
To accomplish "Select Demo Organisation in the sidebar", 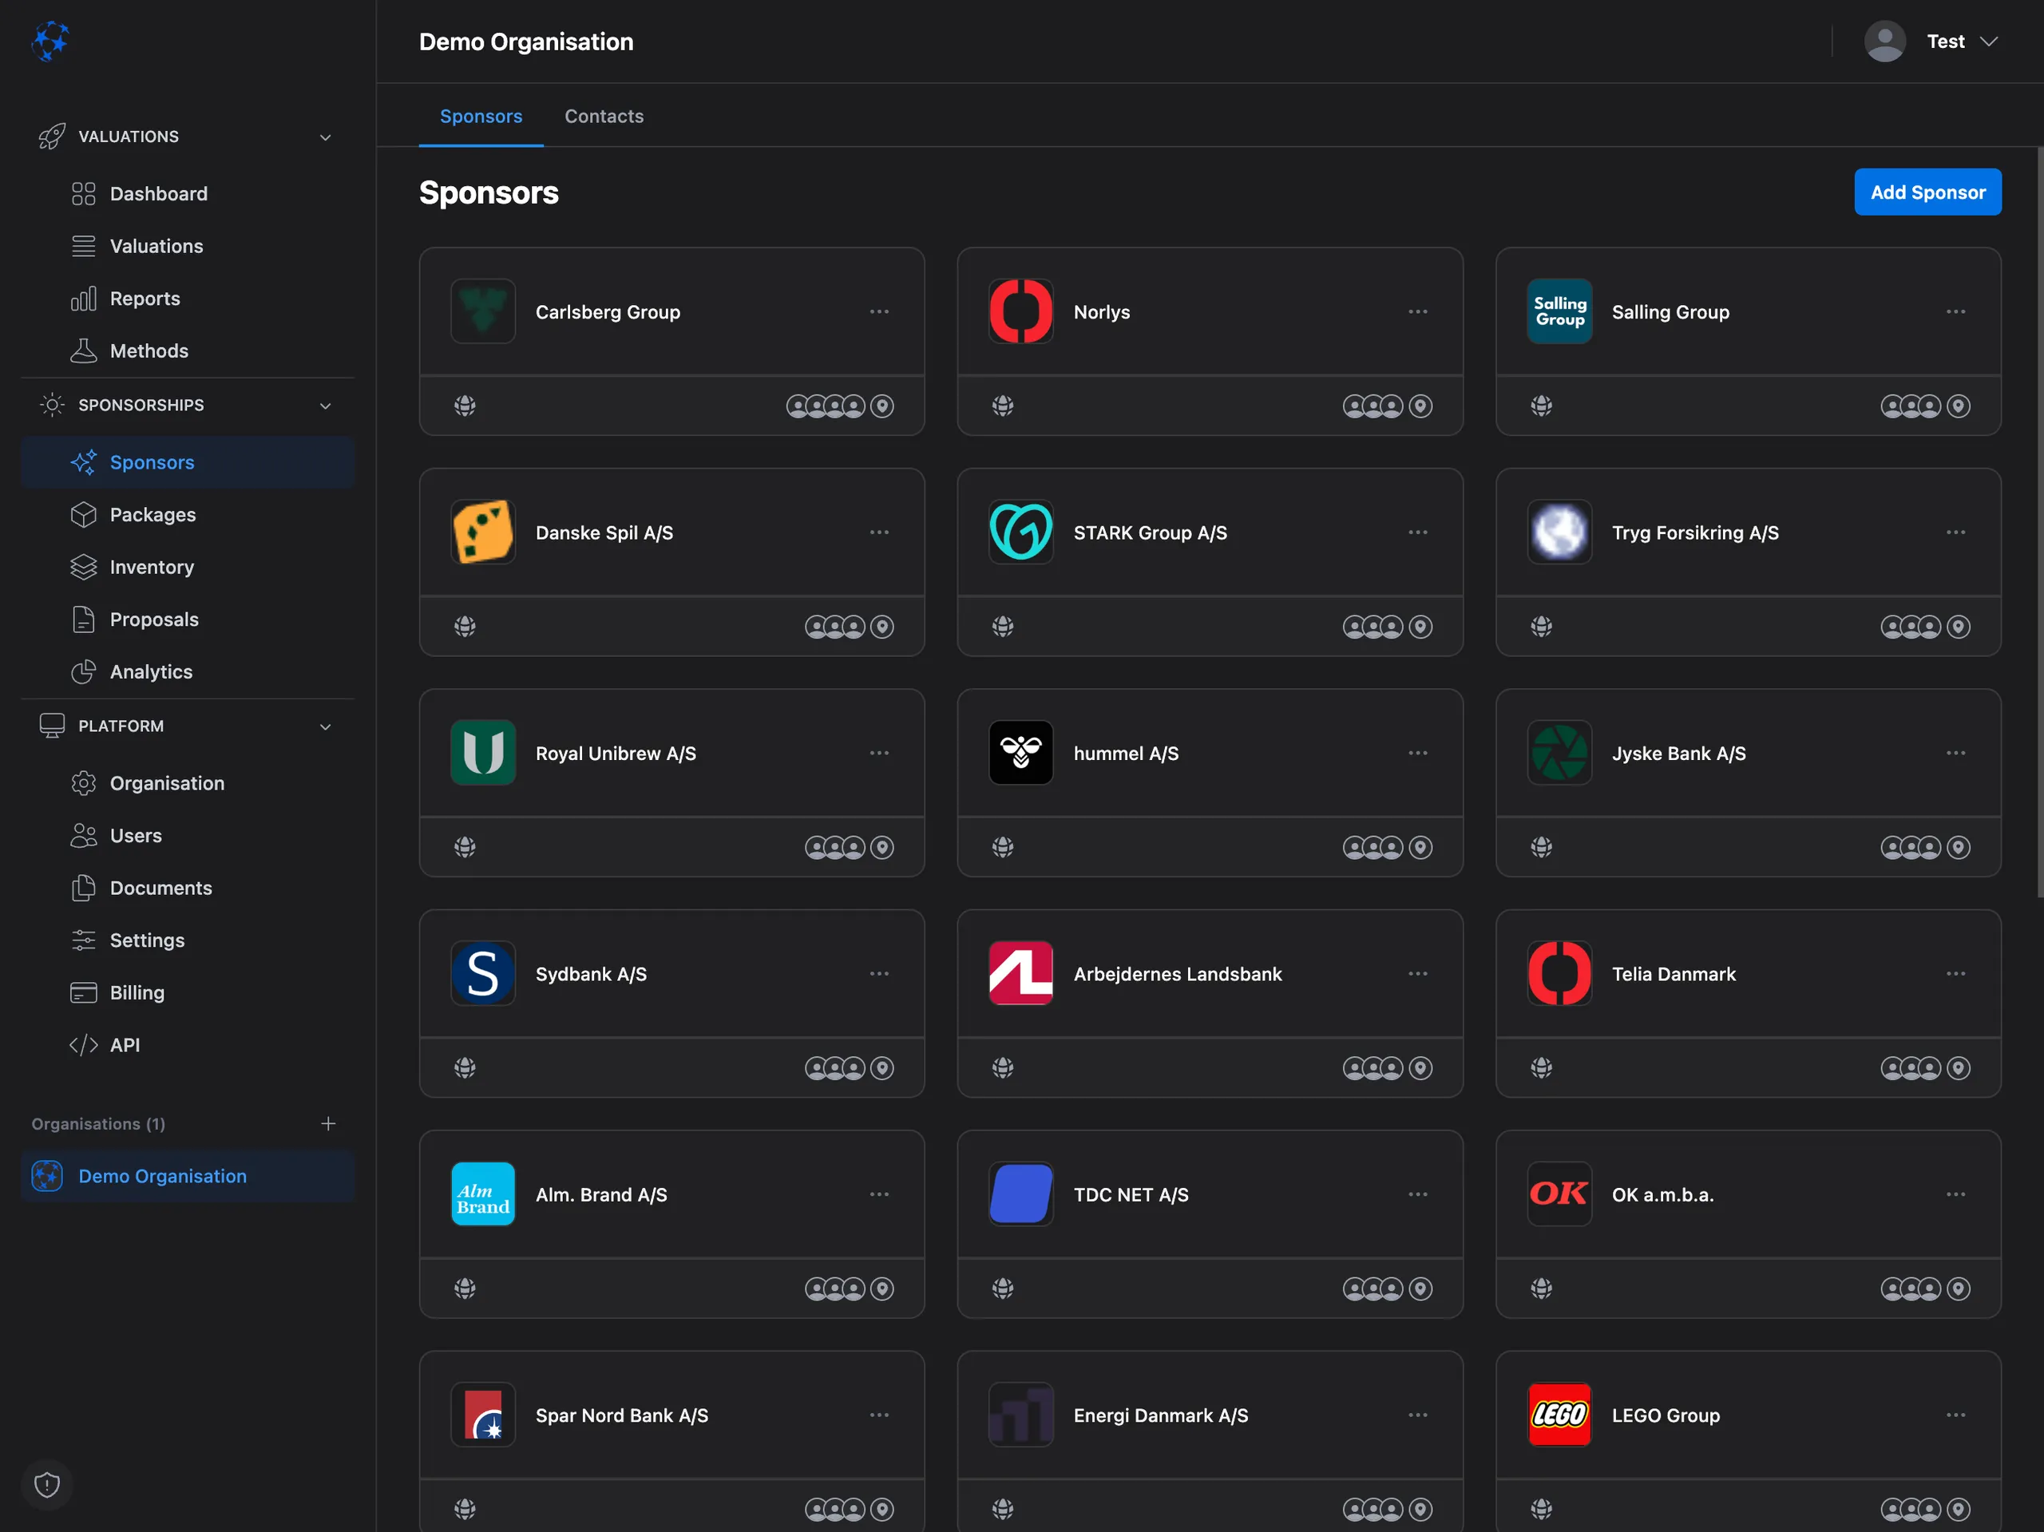I will 187,1176.
